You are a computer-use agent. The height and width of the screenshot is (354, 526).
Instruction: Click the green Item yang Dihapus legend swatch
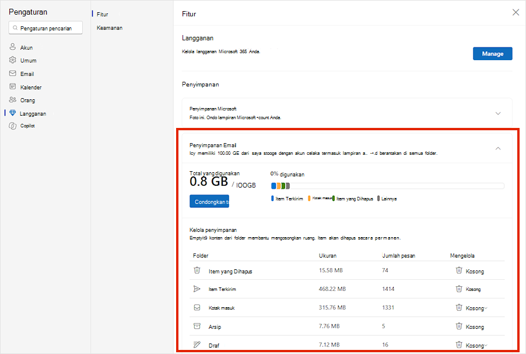(x=334, y=199)
